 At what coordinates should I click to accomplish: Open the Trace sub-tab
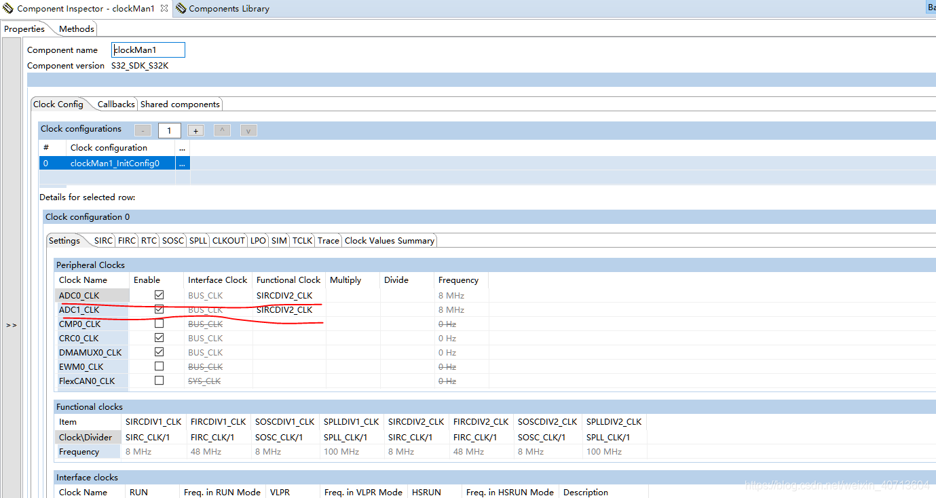pos(329,240)
